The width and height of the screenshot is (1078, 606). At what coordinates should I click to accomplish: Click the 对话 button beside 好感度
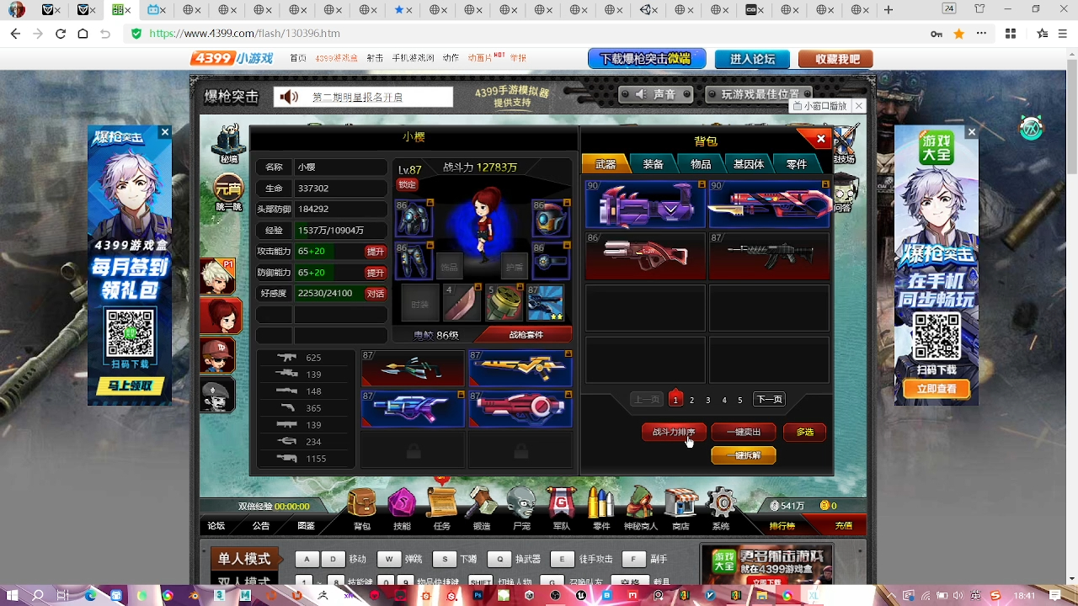(376, 294)
